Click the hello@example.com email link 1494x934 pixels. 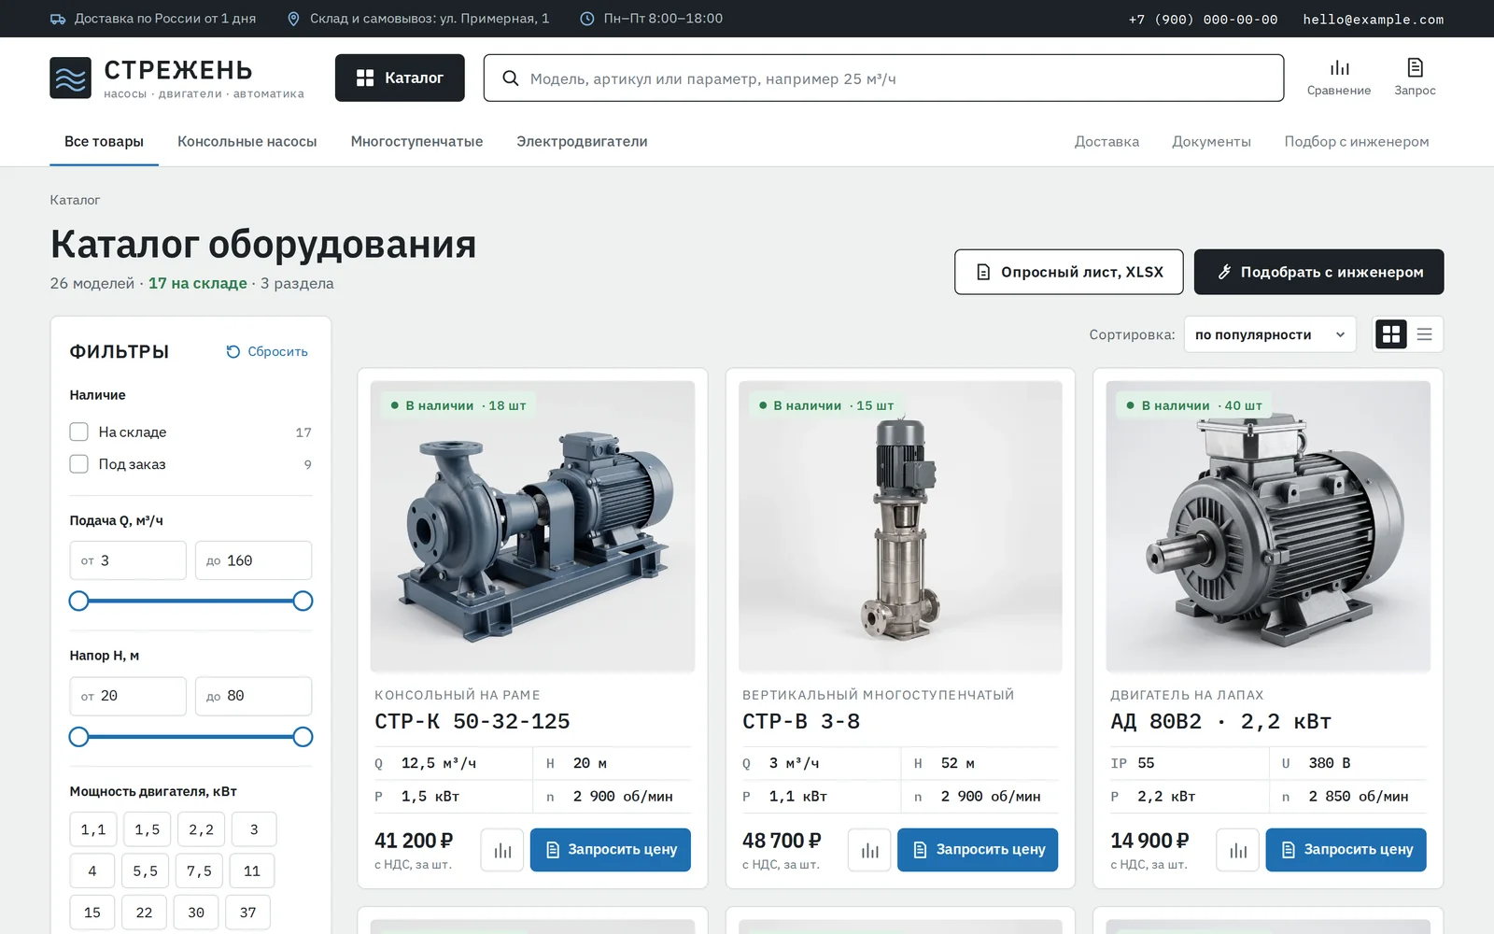(1374, 19)
